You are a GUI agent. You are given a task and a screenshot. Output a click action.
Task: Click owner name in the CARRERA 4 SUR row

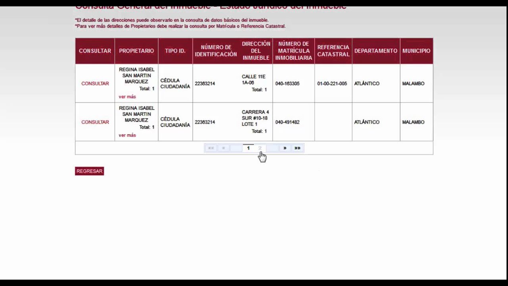point(137,114)
